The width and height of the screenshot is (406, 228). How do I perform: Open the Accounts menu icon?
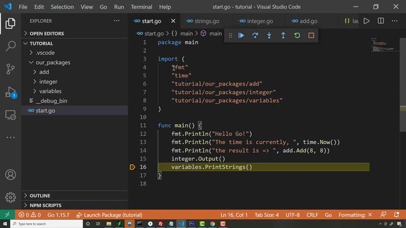pos(10,175)
